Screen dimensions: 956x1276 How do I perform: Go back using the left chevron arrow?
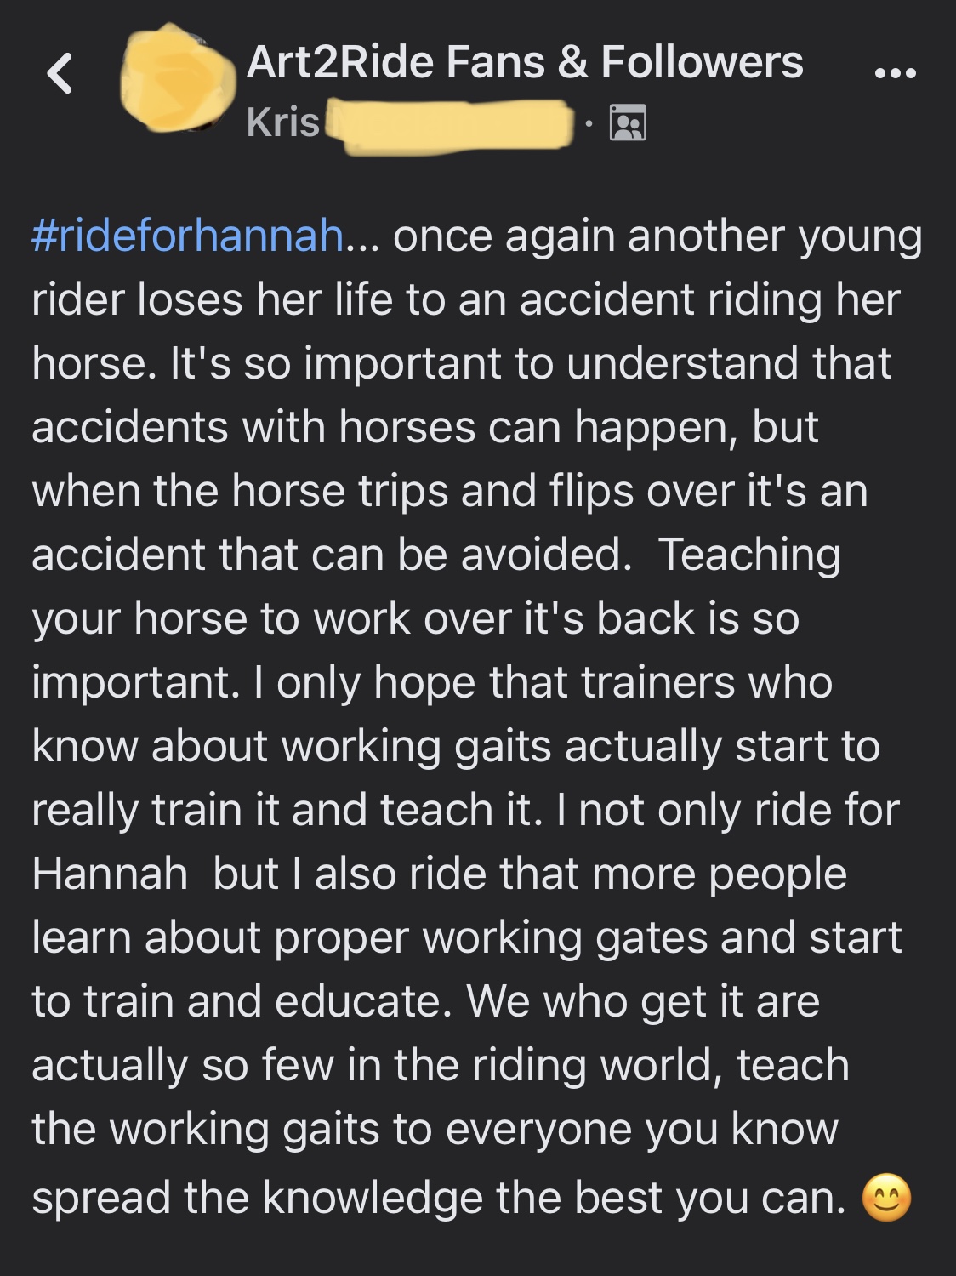click(x=60, y=73)
